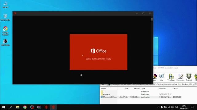This screenshot has height=110, width=197.
Task: Run VirusScan from WinRAR toolbar
Action: click(171, 77)
